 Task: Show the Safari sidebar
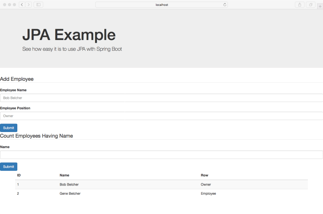(38, 5)
